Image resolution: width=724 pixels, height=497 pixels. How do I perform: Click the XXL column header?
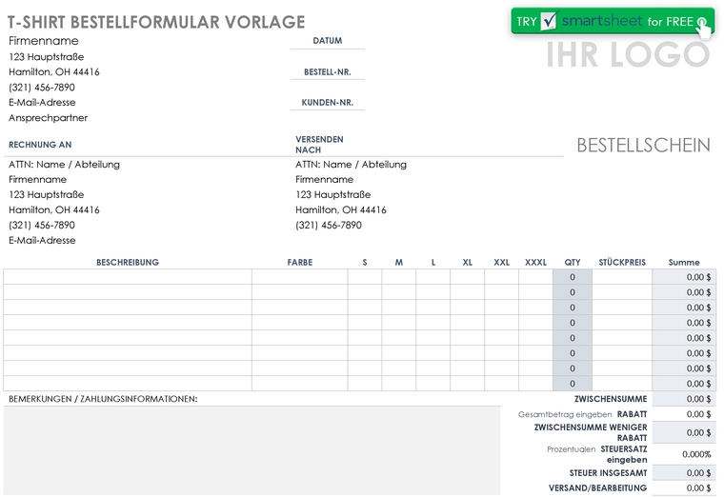tap(501, 262)
